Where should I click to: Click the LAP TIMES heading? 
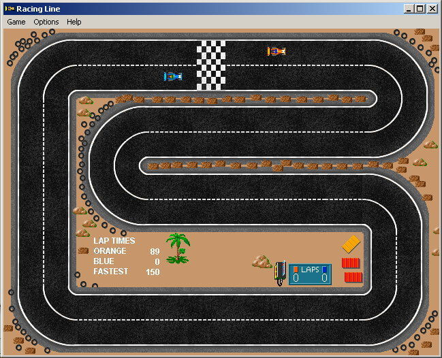[114, 241]
